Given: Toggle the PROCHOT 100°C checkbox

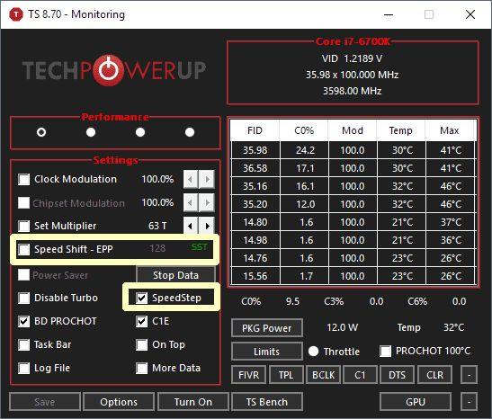Looking at the screenshot, I should pos(385,352).
